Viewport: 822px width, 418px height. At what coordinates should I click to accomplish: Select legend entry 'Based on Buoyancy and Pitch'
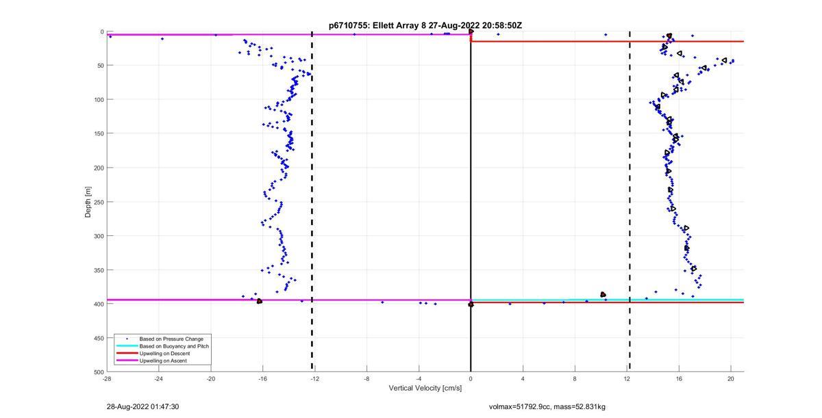coord(174,346)
